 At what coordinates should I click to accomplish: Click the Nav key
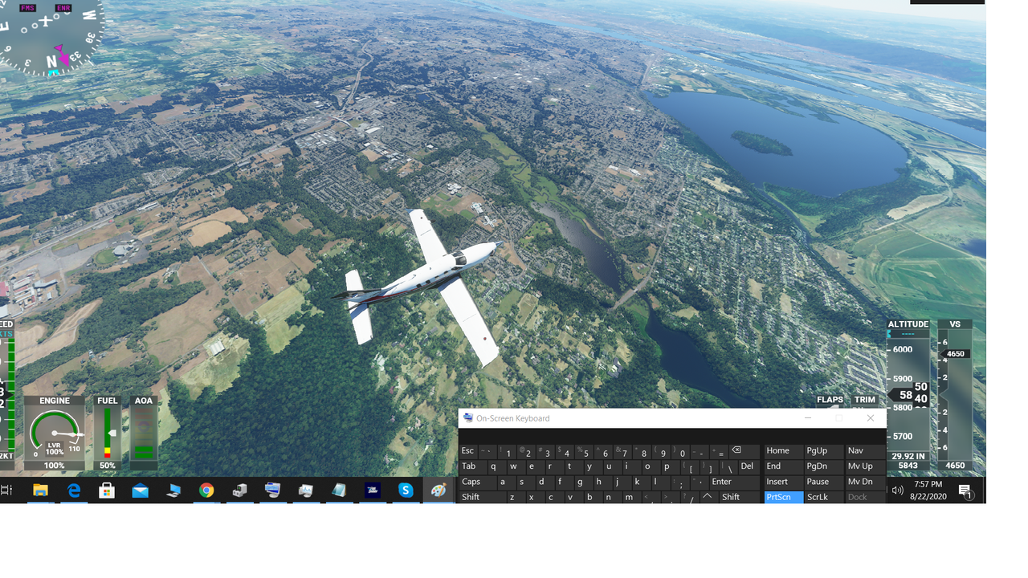point(865,451)
